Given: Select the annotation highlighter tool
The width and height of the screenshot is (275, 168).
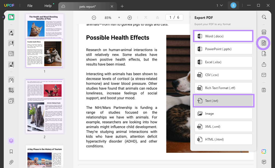Looking at the screenshot, I should point(11,33).
